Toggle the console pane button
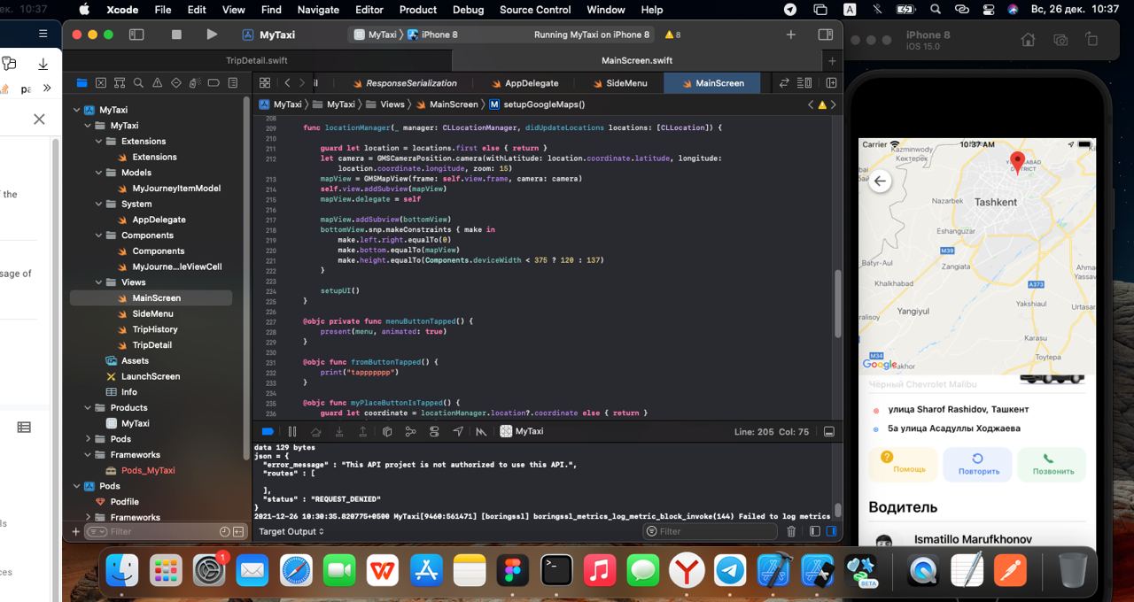The height and width of the screenshot is (602, 1134). pyautogui.click(x=831, y=531)
